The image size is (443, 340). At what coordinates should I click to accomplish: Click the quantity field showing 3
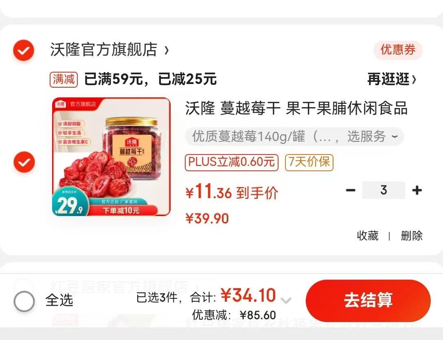point(384,190)
